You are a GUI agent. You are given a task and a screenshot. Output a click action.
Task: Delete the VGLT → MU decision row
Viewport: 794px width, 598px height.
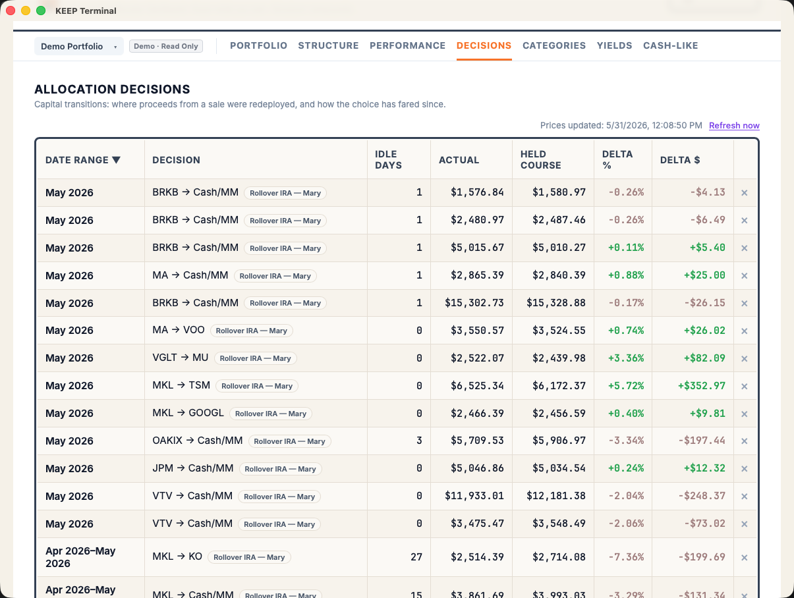pyautogui.click(x=745, y=358)
